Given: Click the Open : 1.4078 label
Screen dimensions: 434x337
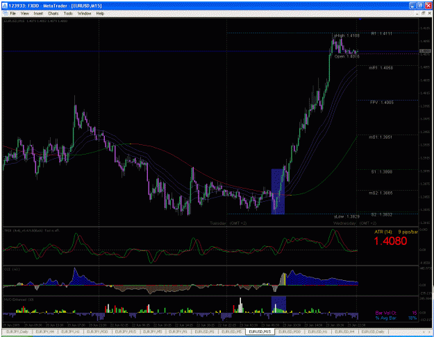Looking at the screenshot, I should [x=347, y=56].
